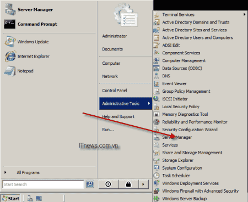Click the Start Search magnifier button
This screenshot has width=248, height=202.
click(90, 184)
